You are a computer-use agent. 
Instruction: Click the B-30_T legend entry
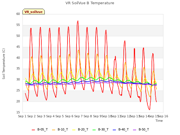[100, 130]
